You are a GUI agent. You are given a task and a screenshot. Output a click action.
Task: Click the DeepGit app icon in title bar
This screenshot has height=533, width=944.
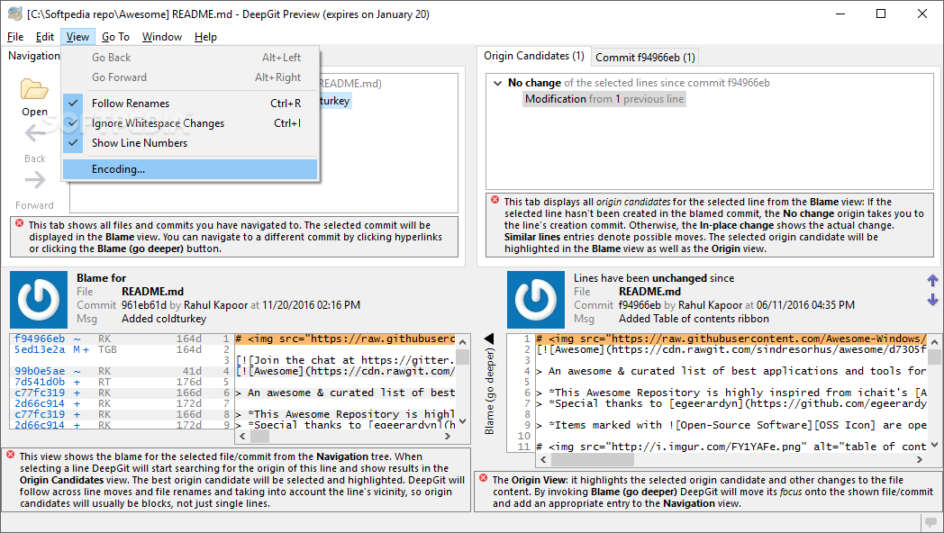15,14
